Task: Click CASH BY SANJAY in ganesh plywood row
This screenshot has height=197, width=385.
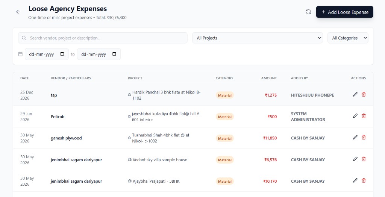Action: [308, 138]
